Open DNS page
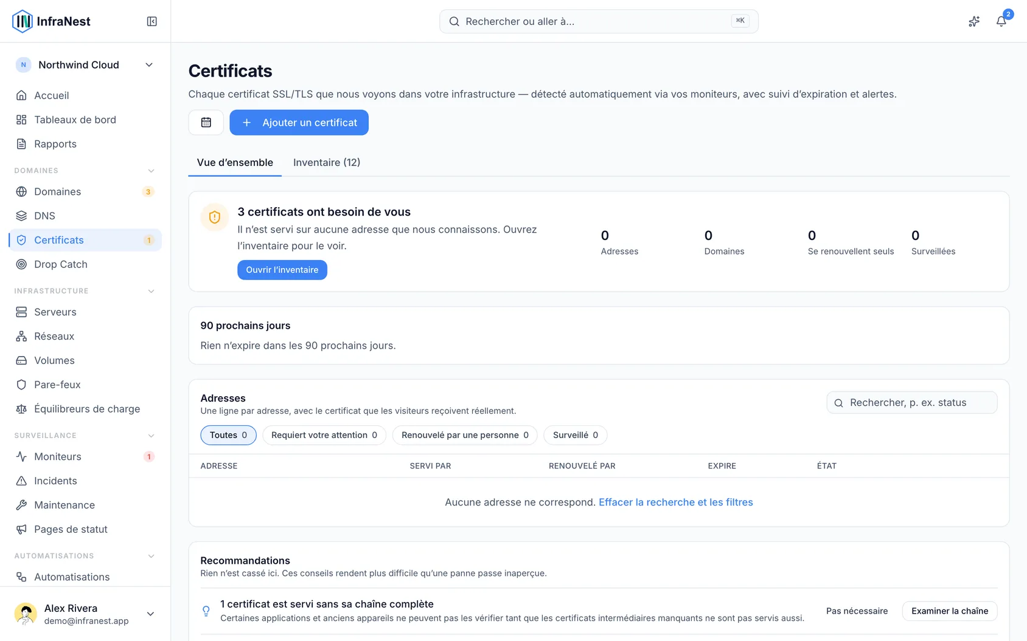This screenshot has width=1027, height=641. (x=85, y=216)
